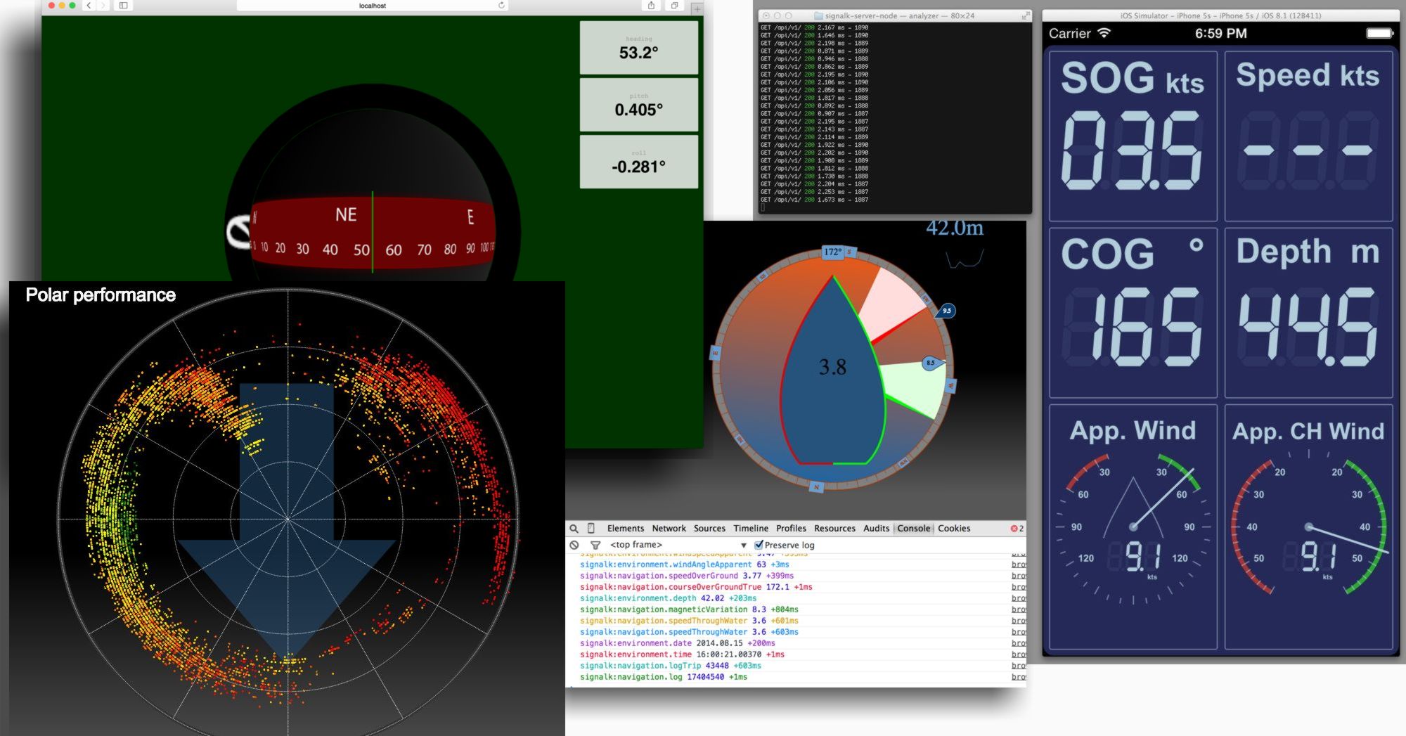Tap the SOG kts panel in simulator
The image size is (1406, 736).
(x=1133, y=136)
